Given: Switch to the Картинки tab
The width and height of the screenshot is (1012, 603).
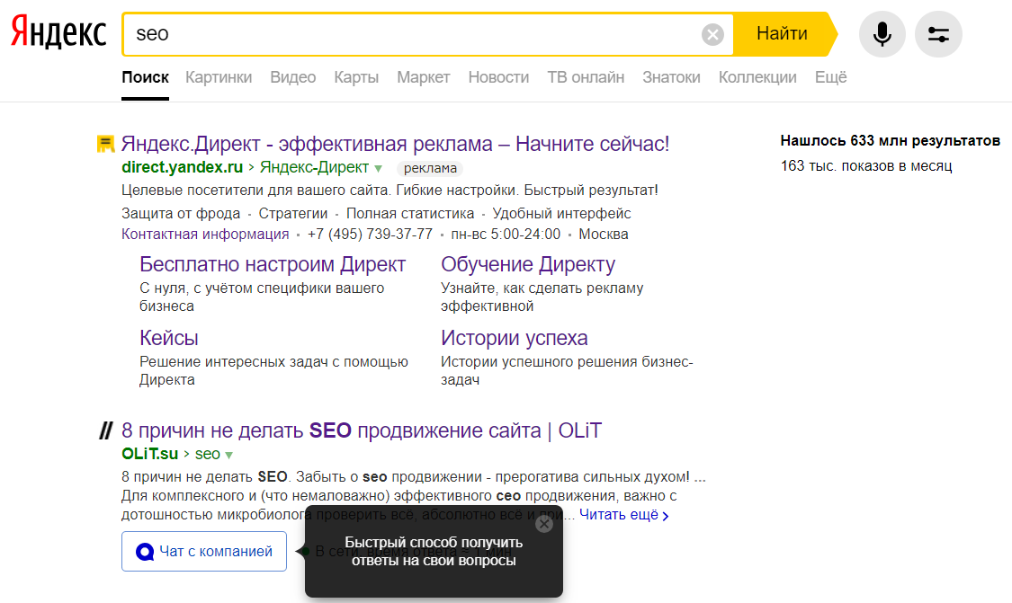Looking at the screenshot, I should point(219,77).
